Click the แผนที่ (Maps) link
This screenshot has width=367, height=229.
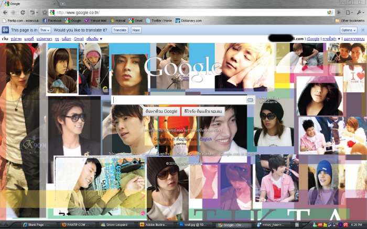point(29,39)
